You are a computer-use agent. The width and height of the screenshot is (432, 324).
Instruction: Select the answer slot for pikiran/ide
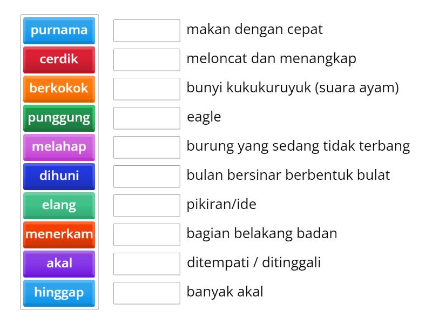pos(147,206)
